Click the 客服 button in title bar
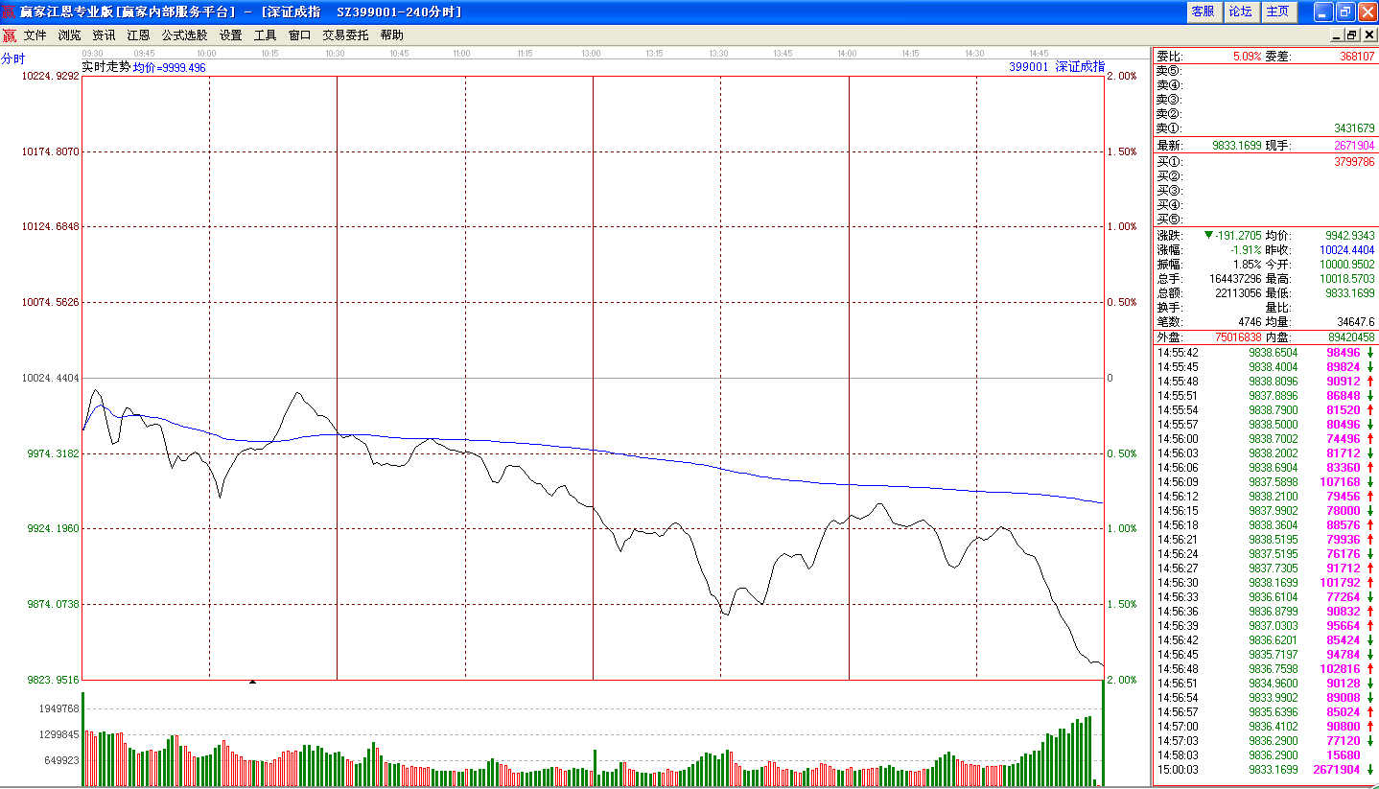The image size is (1379, 789). [1203, 12]
